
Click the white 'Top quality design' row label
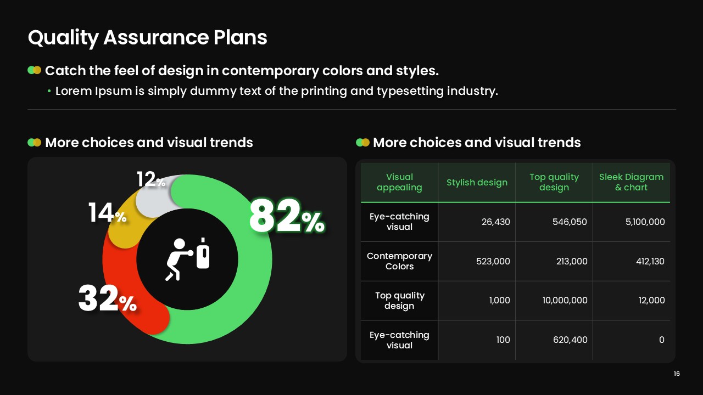tap(399, 301)
